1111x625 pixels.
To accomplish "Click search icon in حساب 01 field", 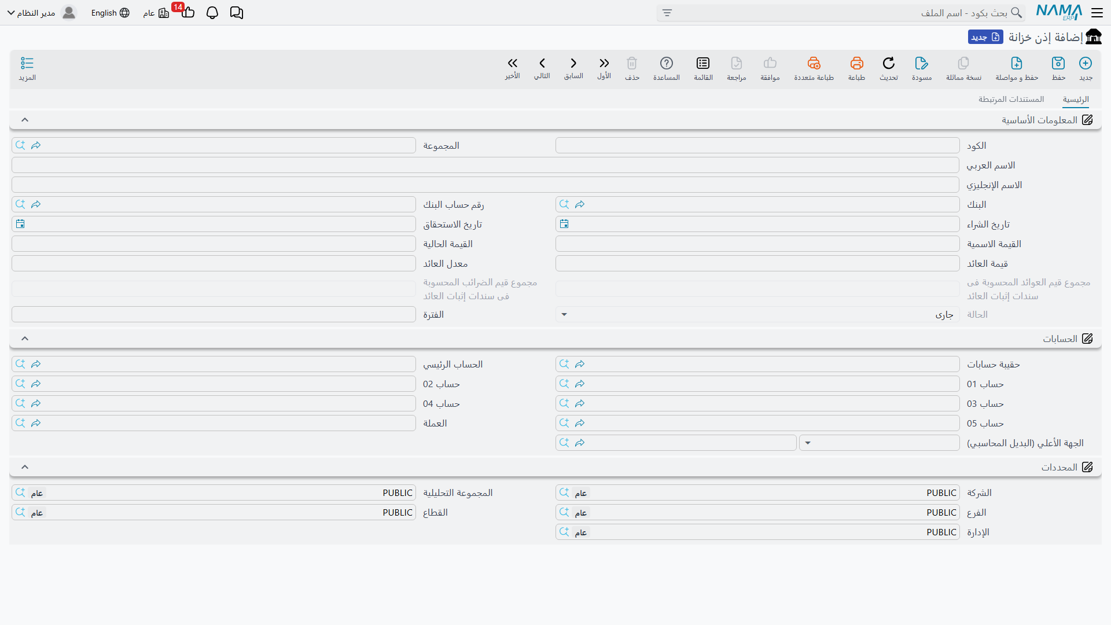I will point(564,384).
